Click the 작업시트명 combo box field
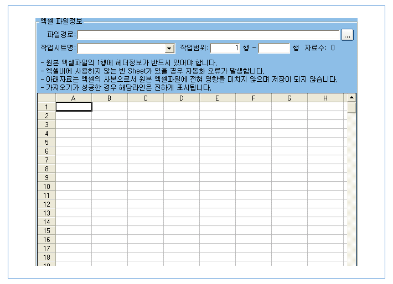 point(126,48)
